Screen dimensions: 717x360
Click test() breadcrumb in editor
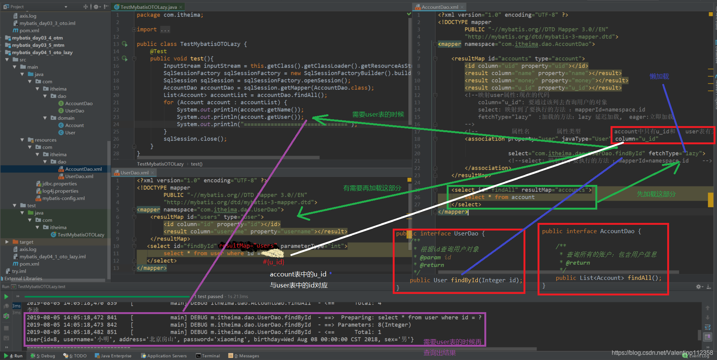(x=197, y=164)
